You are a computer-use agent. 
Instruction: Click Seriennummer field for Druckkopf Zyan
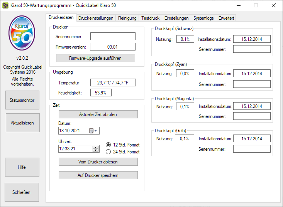[252, 84]
